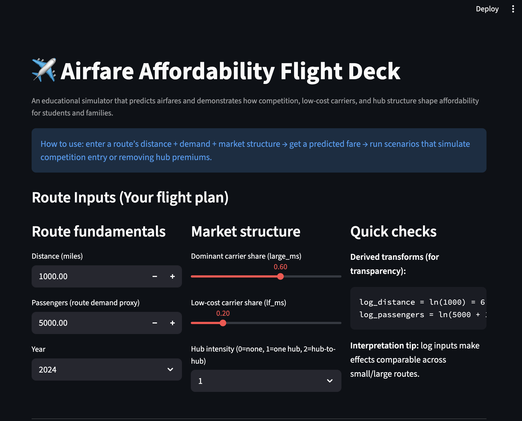Screen dimensions: 522x421
Task: Click the Route Inputs section heading
Action: coord(130,197)
